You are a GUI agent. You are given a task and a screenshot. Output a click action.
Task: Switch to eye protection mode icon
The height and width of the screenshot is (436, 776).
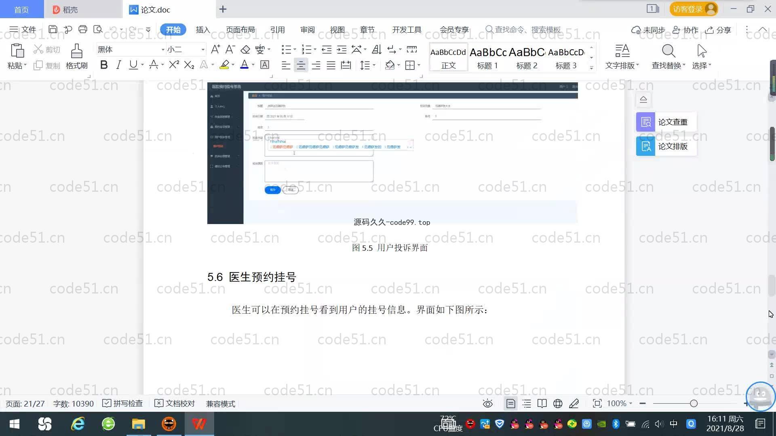[x=488, y=403]
